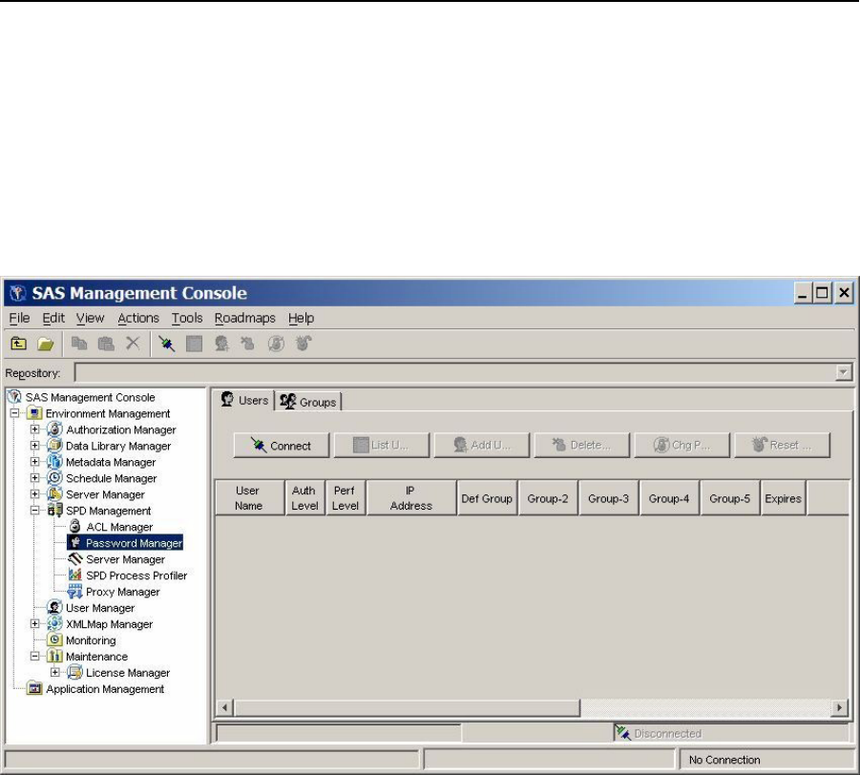Select the Metadata Manager node icon
Image resolution: width=860 pixels, height=775 pixels.
point(54,462)
